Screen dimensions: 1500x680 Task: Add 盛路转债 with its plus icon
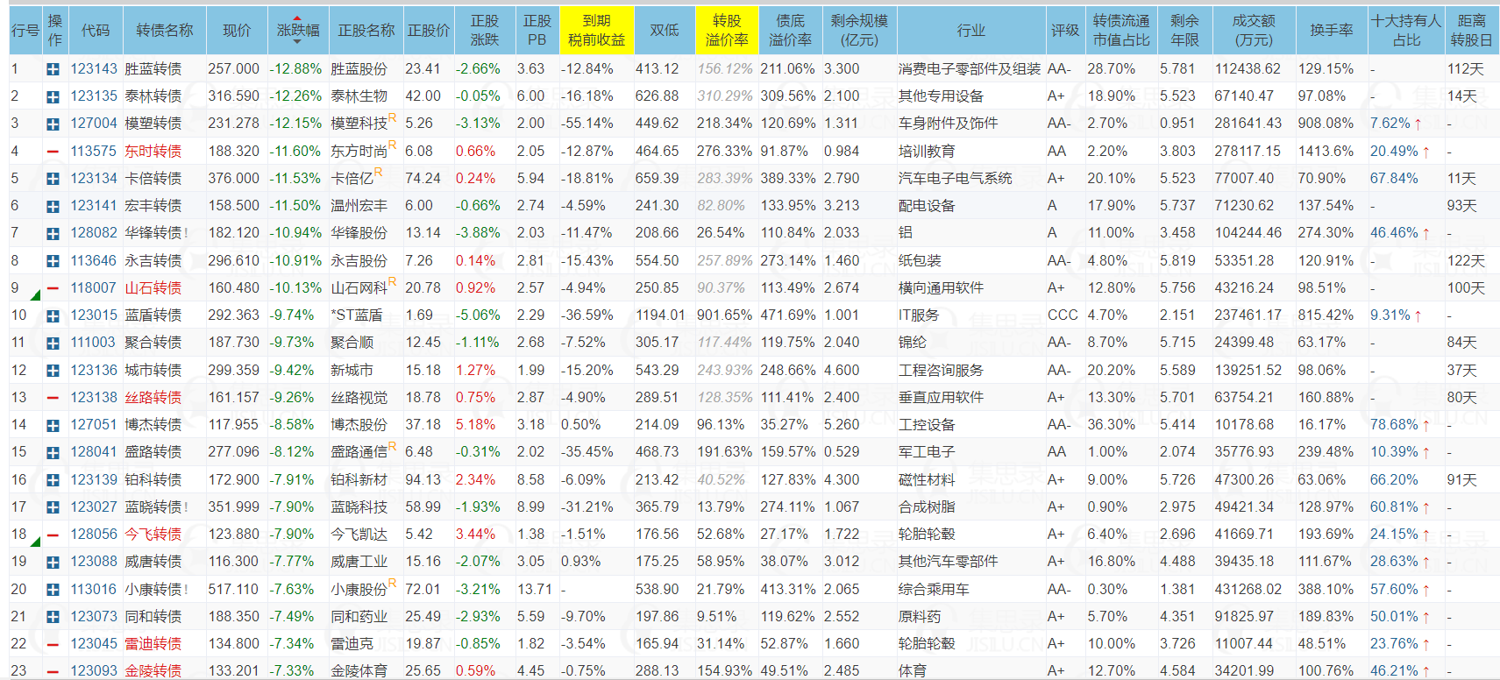(53, 452)
